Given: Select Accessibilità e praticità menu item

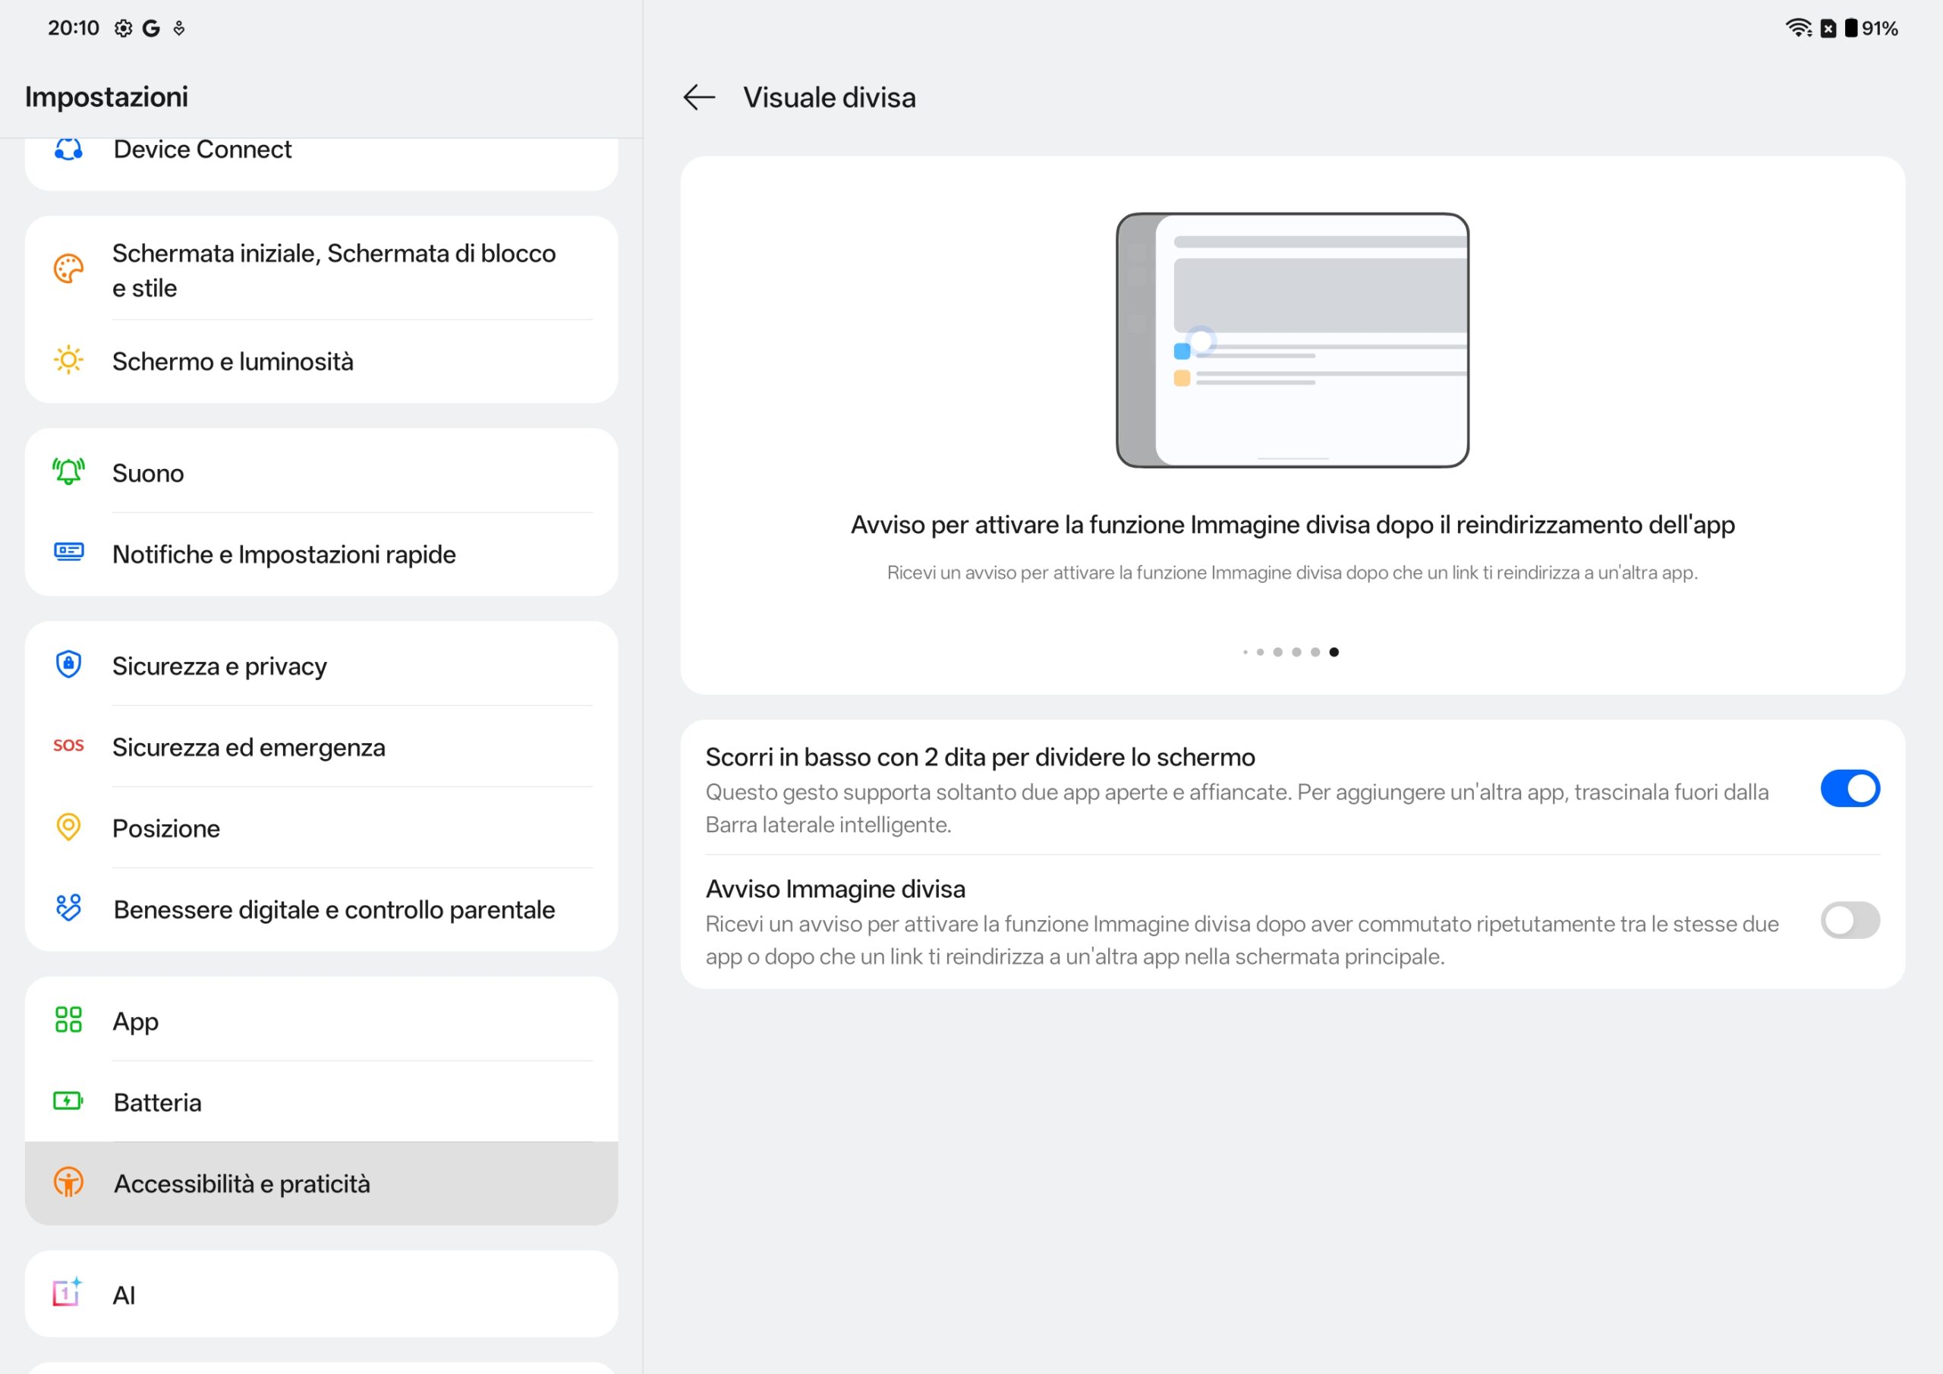Looking at the screenshot, I should click(242, 1183).
